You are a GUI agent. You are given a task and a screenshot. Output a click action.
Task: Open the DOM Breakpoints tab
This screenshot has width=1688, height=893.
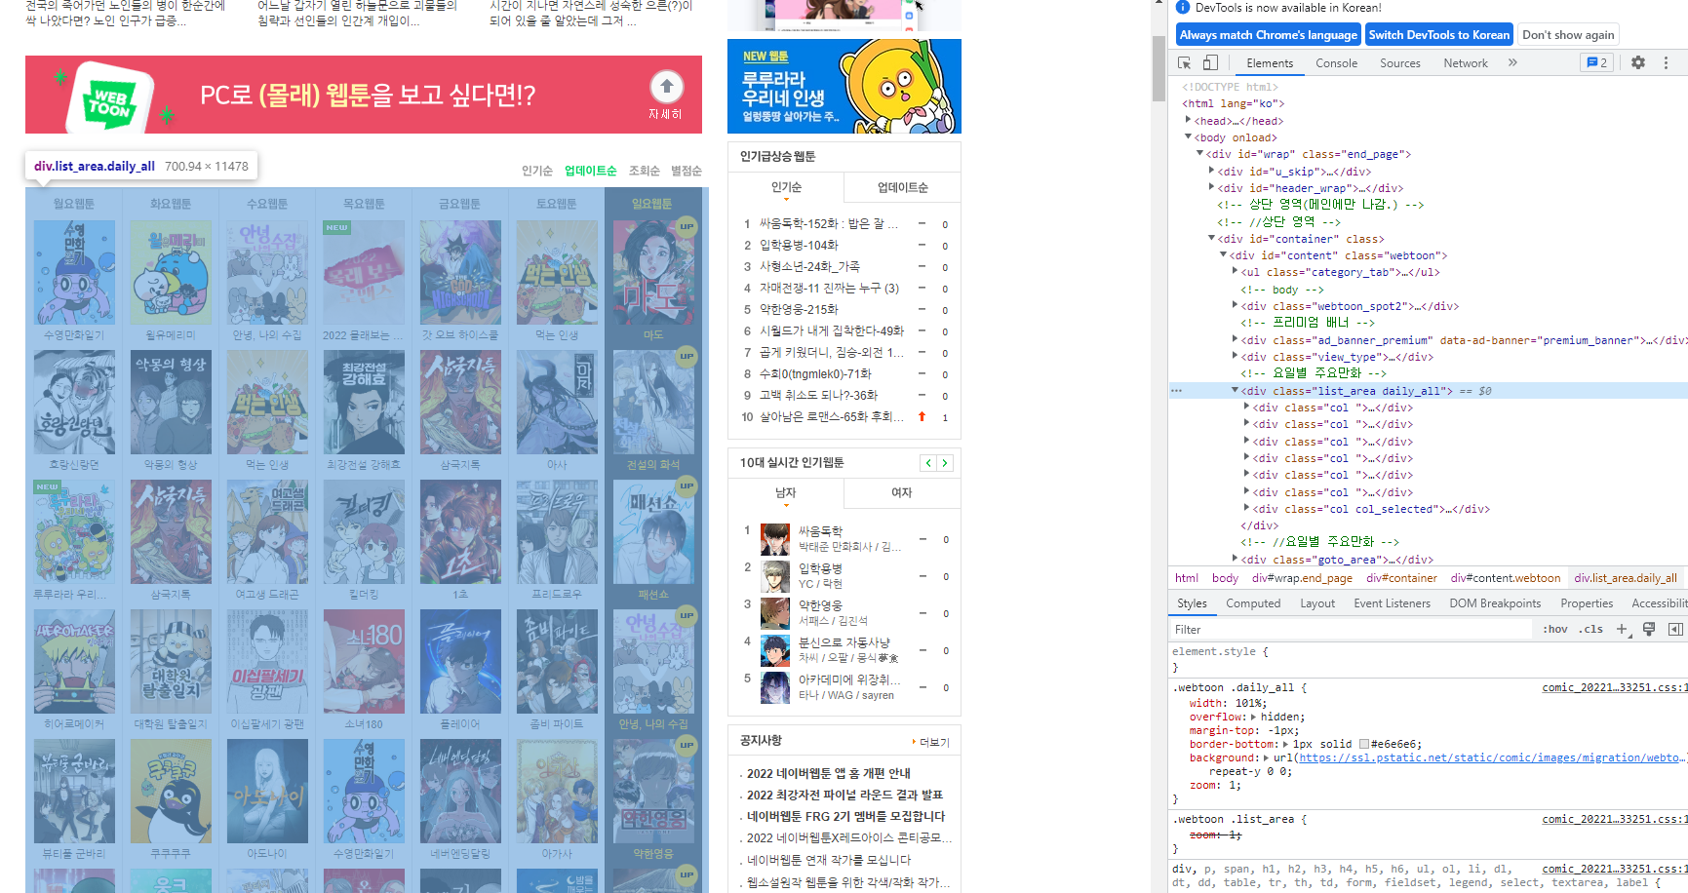point(1495,603)
